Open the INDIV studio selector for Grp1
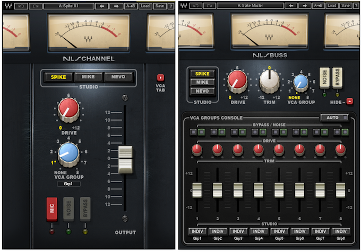Viewport: 361px width, 252px height. tap(197, 231)
